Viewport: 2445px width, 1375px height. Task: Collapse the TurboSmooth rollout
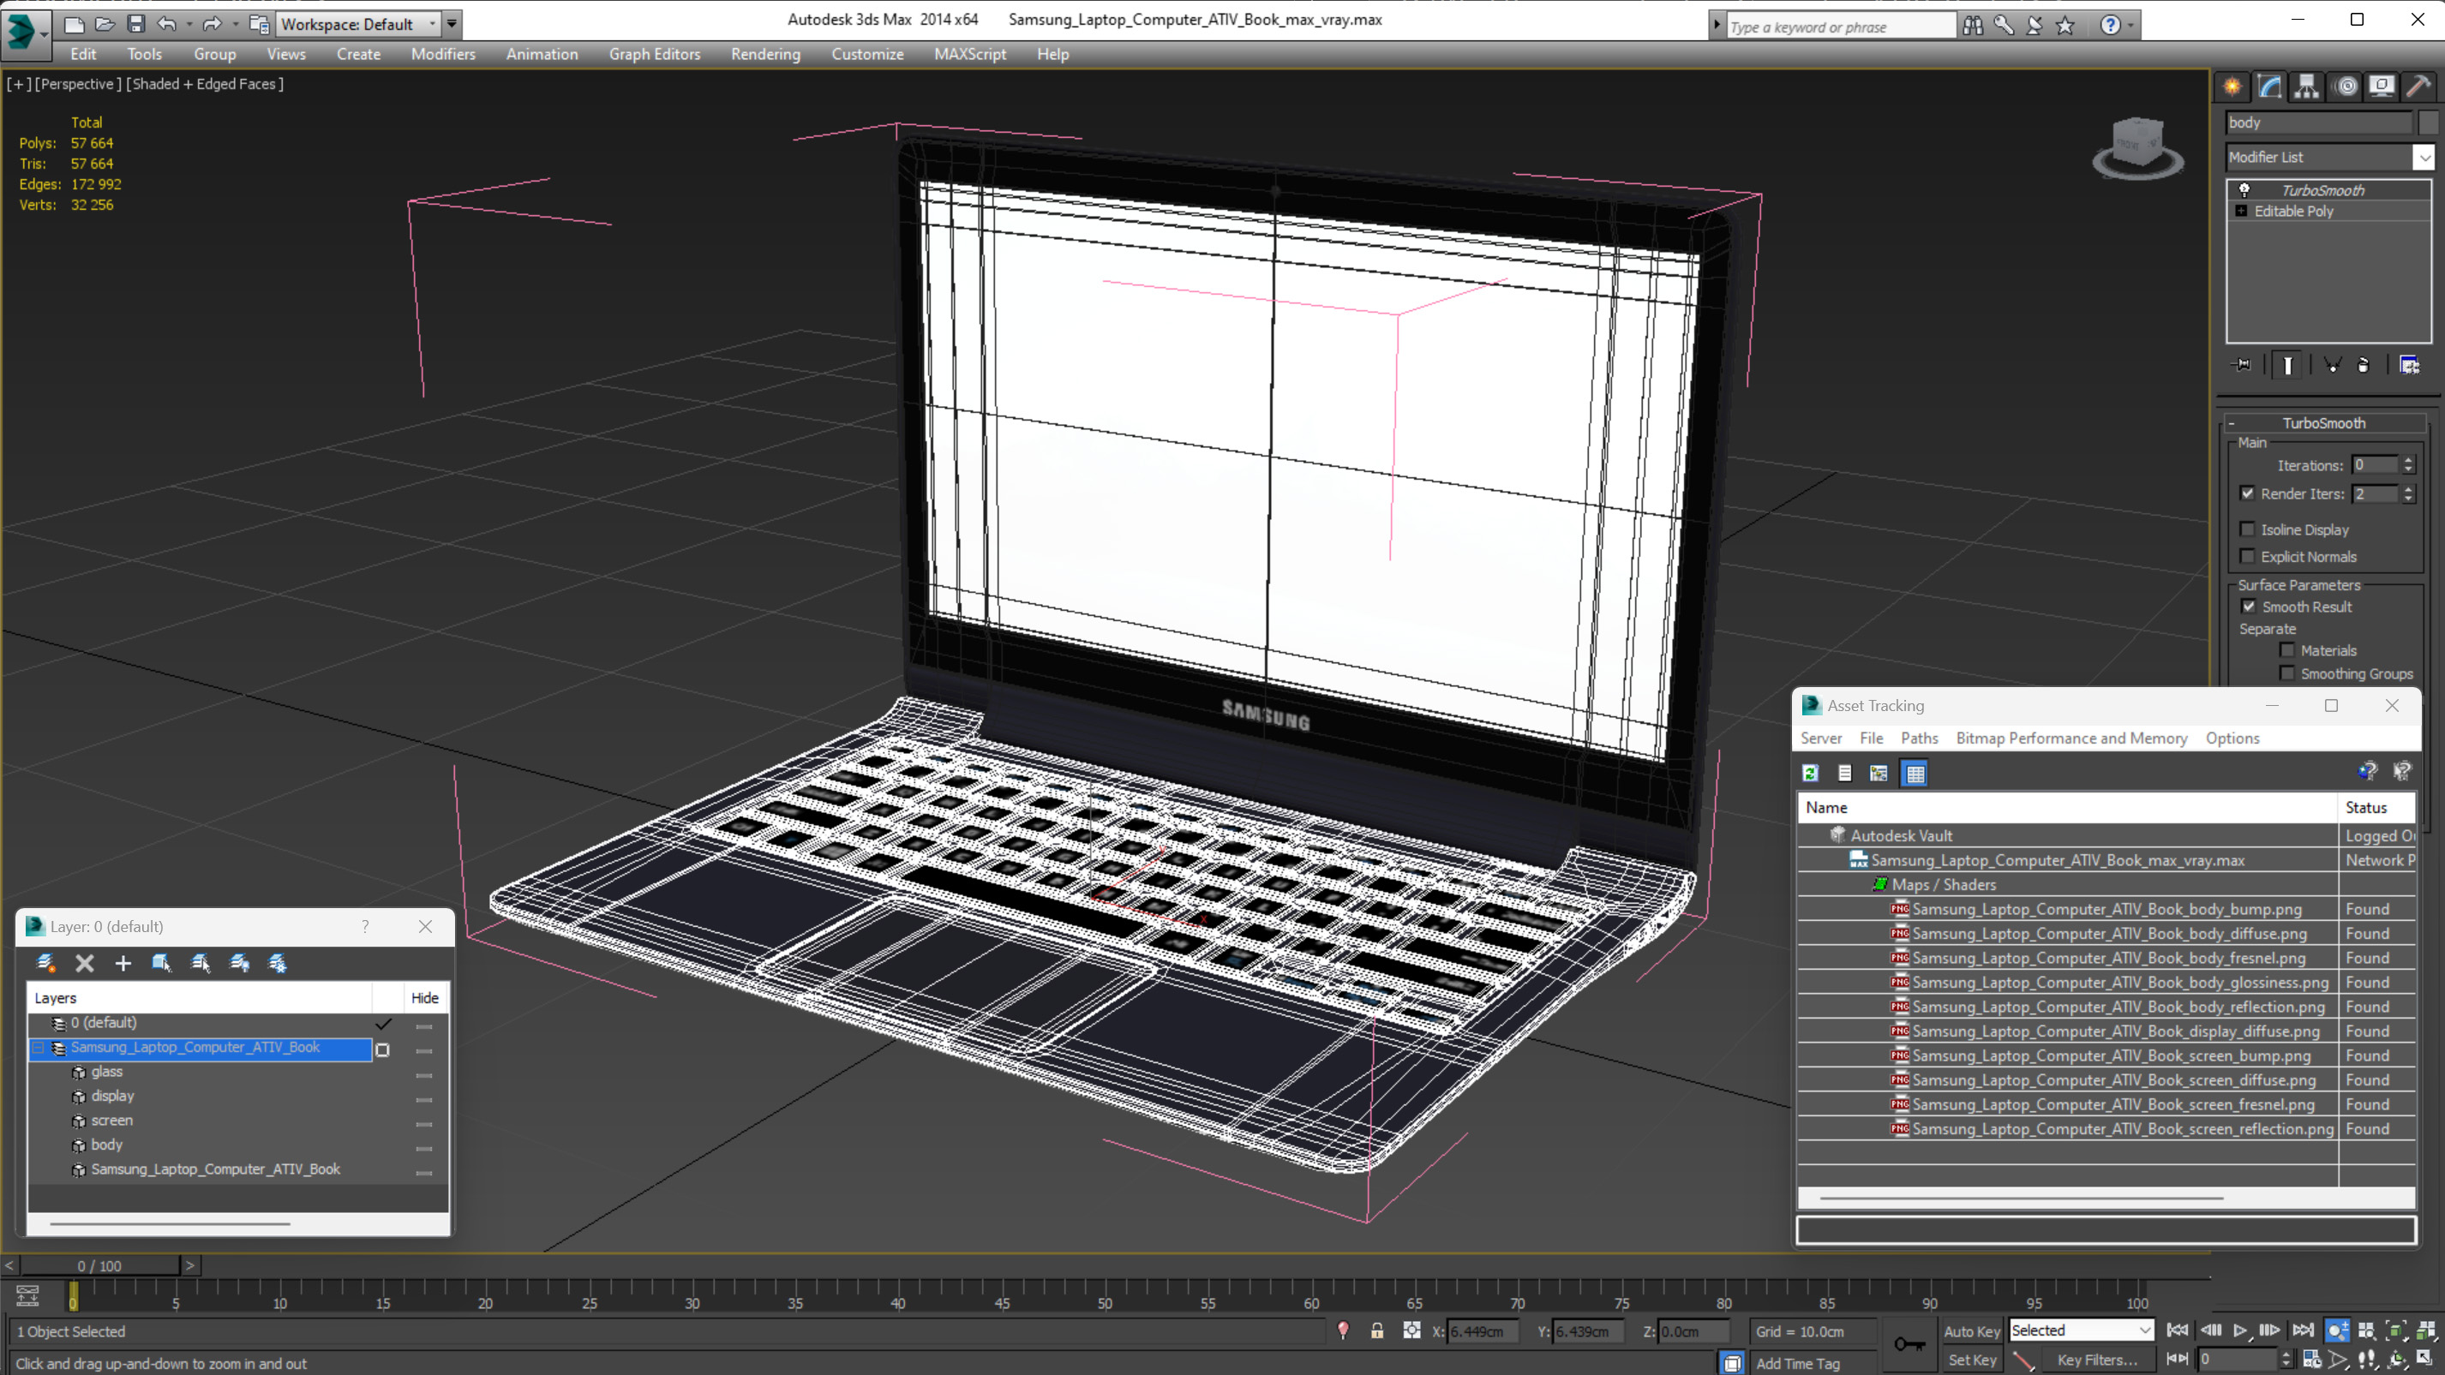(2232, 423)
